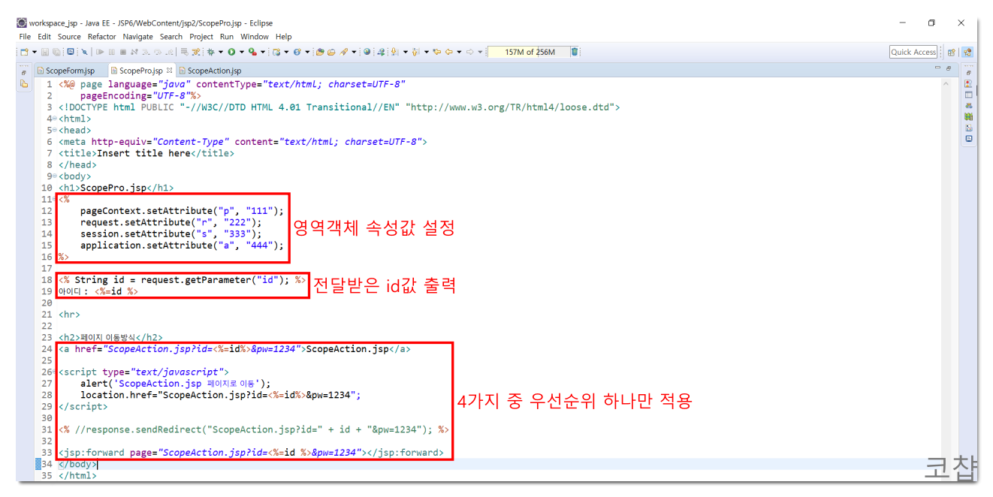Viewport: 993px width, 497px height.
Task: Click the Open Perspective icon
Action: [952, 53]
